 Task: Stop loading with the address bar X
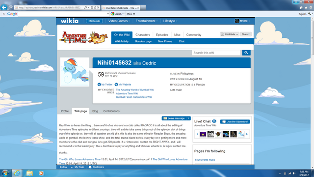(x=98, y=8)
